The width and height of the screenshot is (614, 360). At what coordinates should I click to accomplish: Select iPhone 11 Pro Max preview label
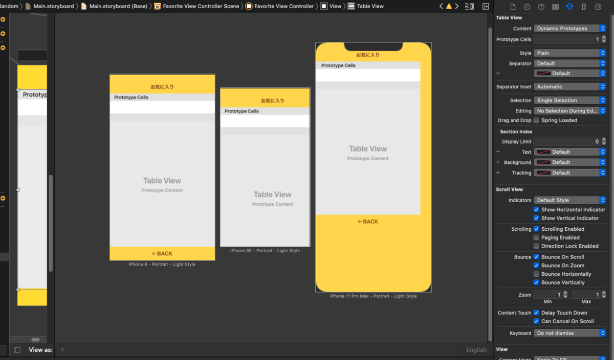coord(374,296)
